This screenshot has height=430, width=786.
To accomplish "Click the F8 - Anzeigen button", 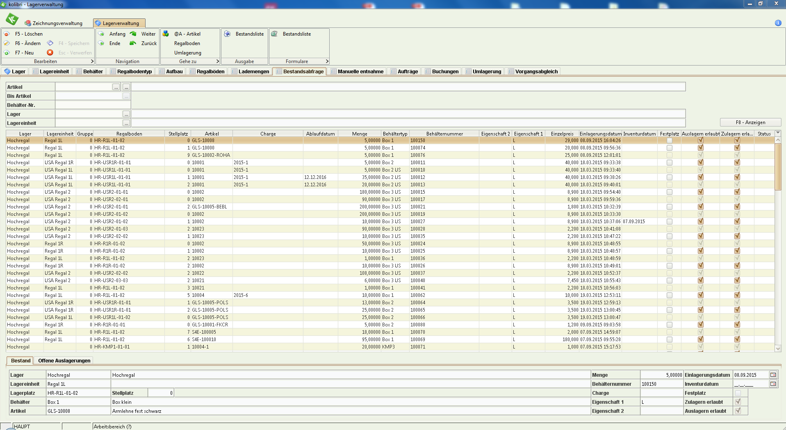I will (750, 122).
